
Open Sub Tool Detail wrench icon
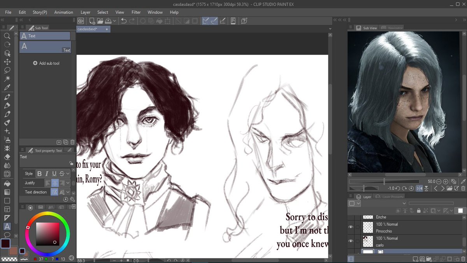pyautogui.click(x=72, y=199)
